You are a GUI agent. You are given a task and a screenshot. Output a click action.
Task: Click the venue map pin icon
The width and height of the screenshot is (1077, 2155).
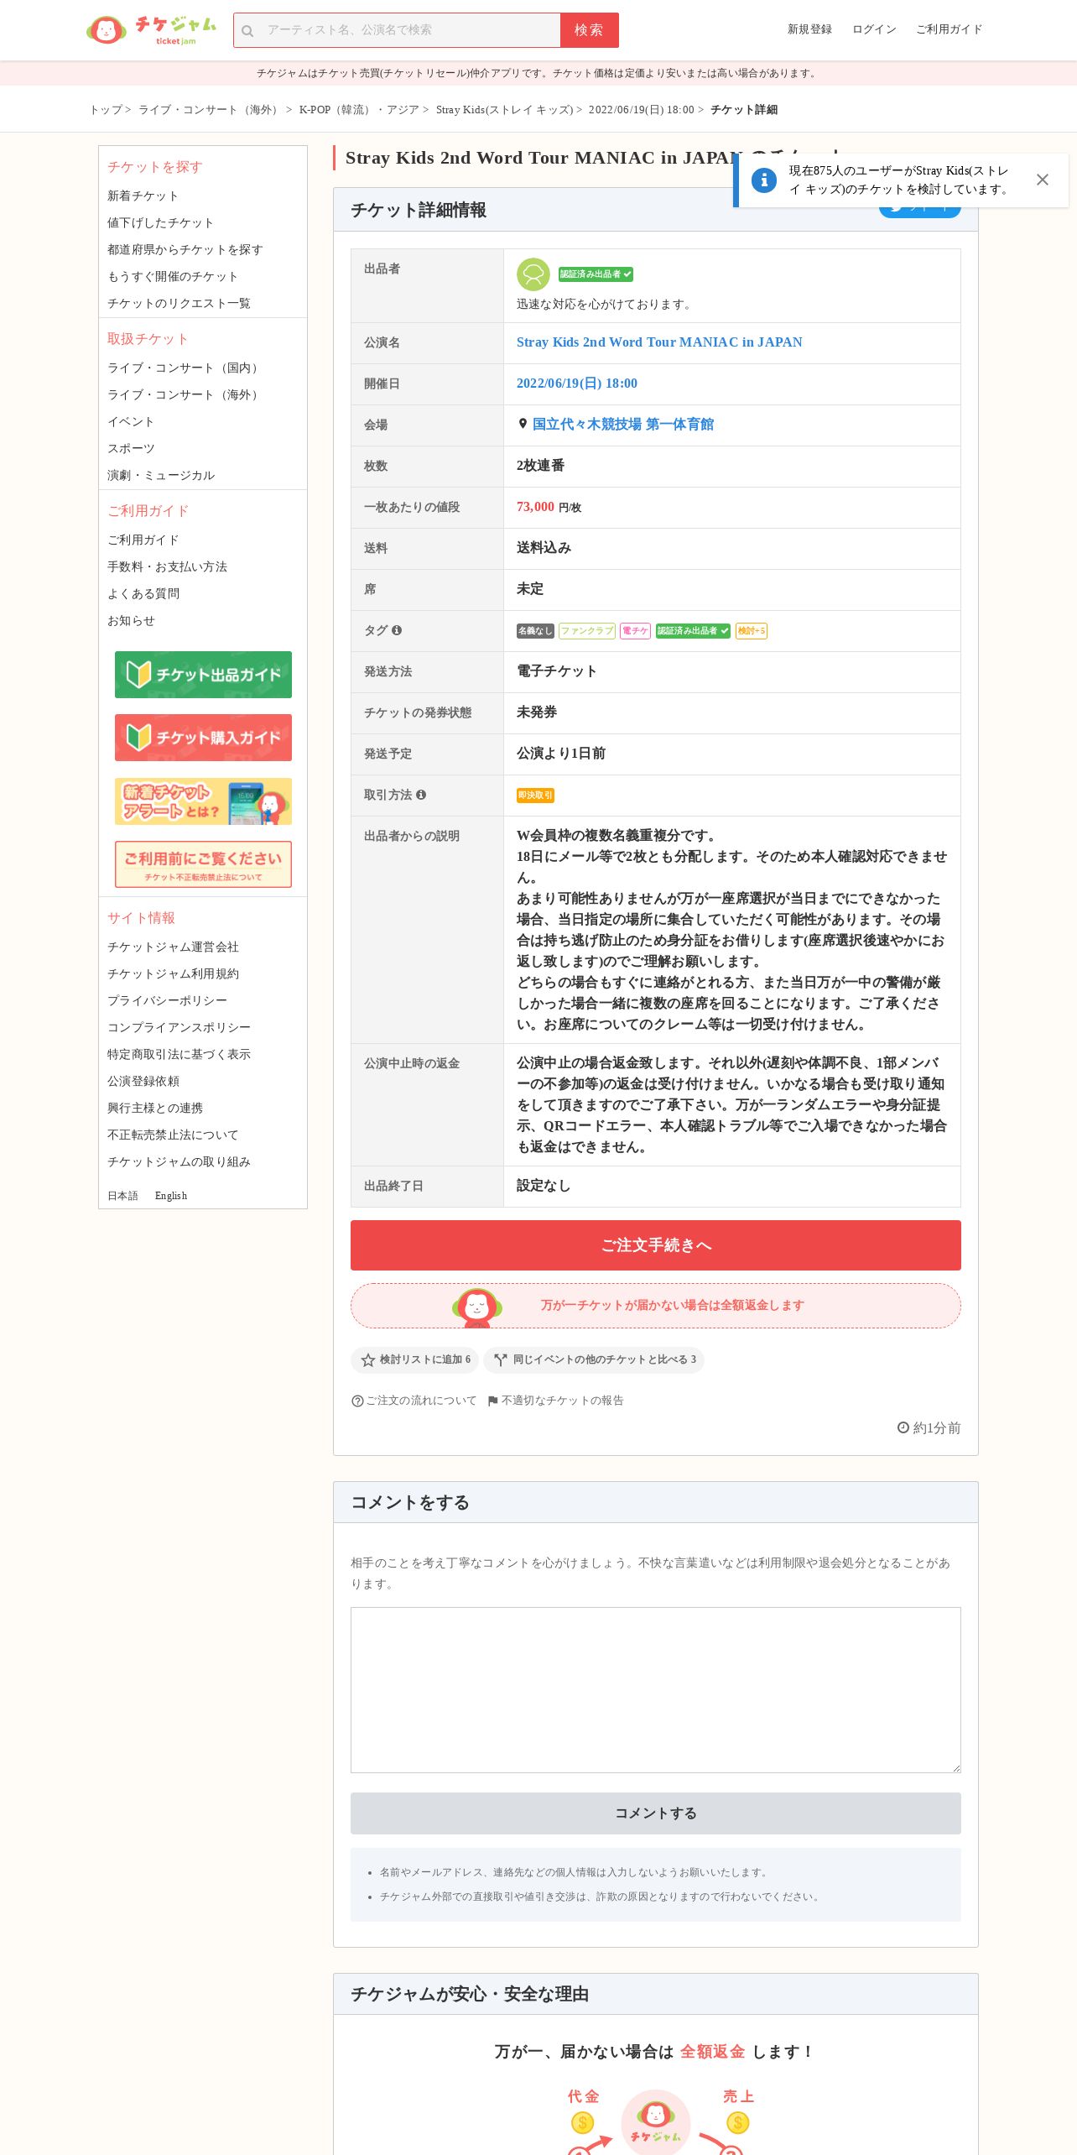[523, 424]
